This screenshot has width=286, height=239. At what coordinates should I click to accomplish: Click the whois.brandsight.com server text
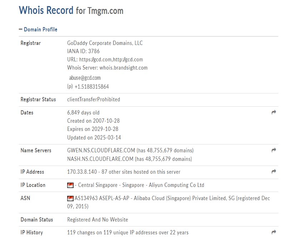pyautogui.click(x=123, y=68)
